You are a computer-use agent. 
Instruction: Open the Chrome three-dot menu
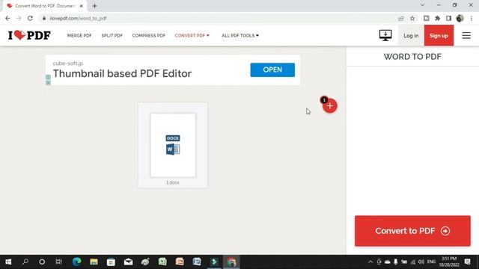pos(472,18)
